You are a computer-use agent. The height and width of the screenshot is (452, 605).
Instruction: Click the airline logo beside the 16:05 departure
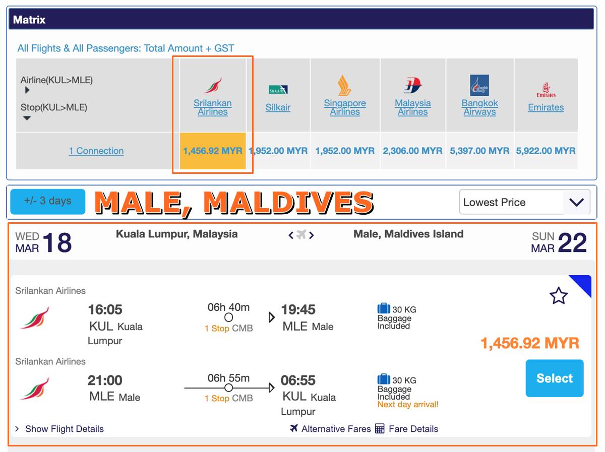pos(34,318)
